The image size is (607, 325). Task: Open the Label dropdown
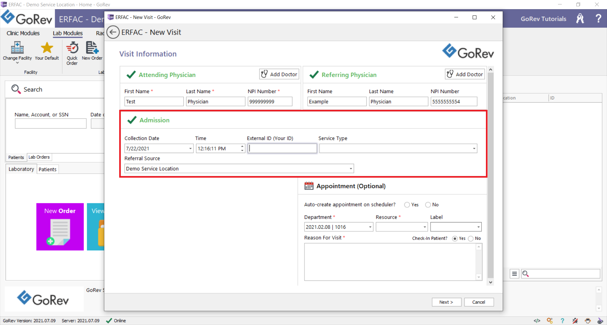(478, 227)
